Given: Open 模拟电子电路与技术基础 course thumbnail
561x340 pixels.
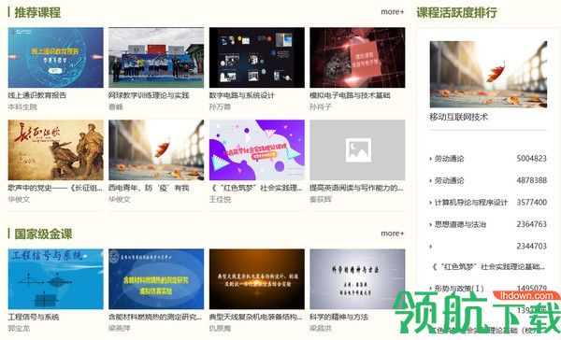Looking at the screenshot, I should click(x=357, y=58).
